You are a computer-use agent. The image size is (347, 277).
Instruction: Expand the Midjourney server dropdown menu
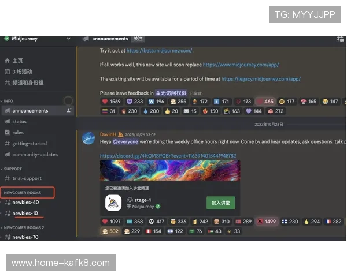[x=69, y=39]
